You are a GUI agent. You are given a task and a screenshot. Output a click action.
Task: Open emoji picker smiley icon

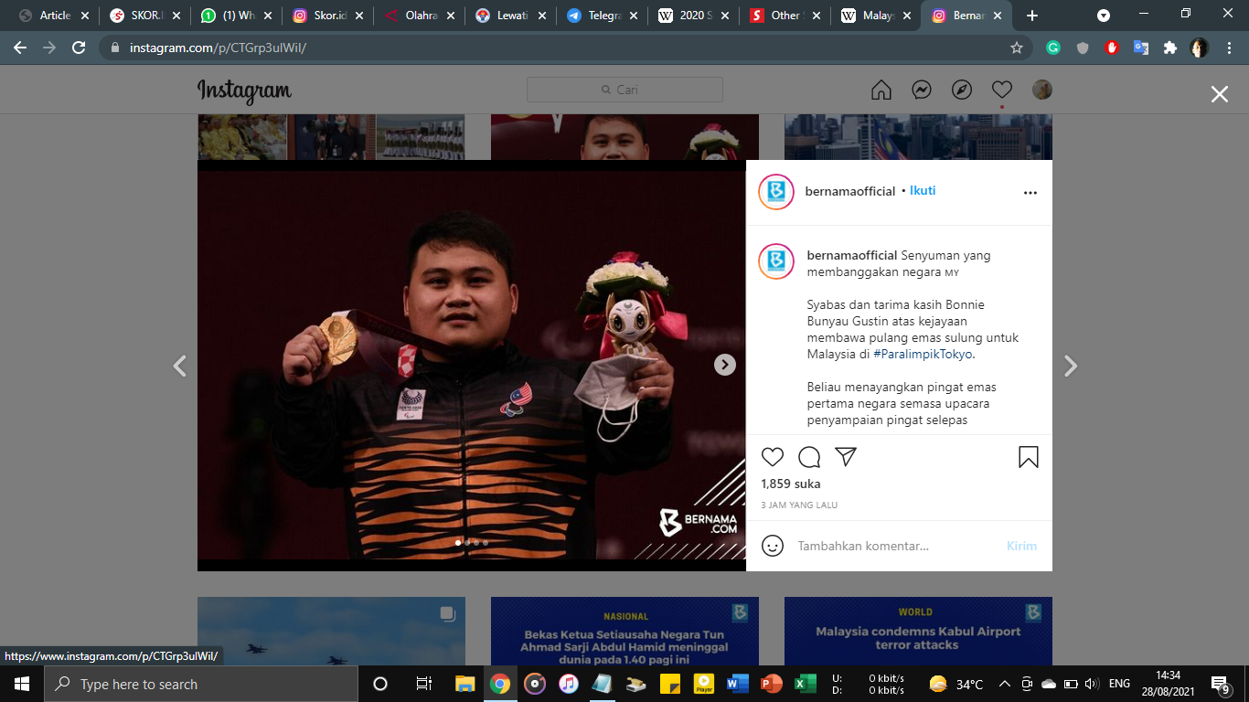coord(773,546)
